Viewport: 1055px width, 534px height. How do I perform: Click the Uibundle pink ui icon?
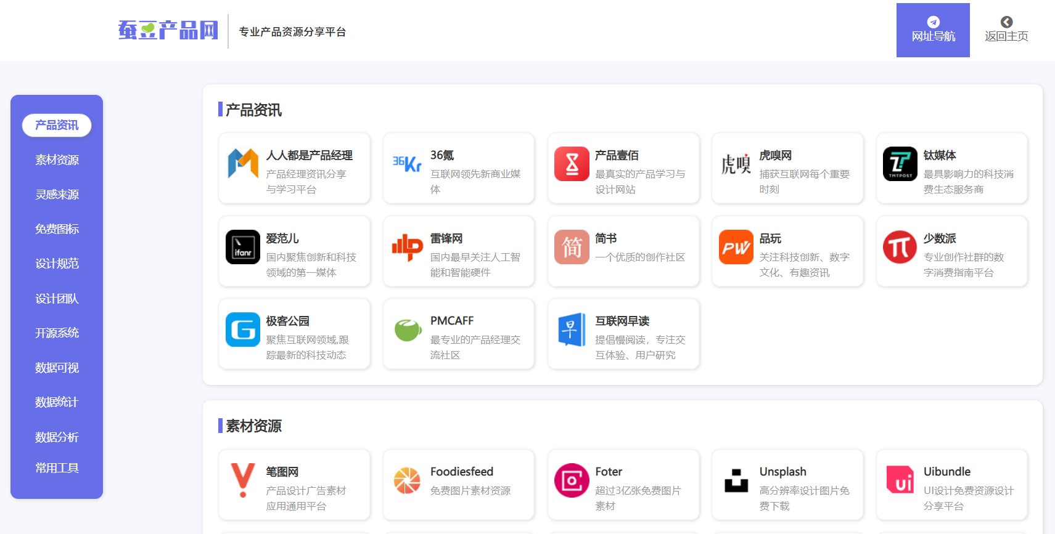[x=900, y=480]
